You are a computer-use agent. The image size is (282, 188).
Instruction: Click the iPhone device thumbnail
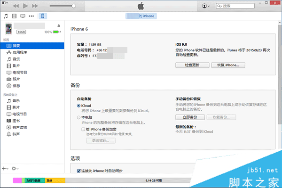[8, 28]
